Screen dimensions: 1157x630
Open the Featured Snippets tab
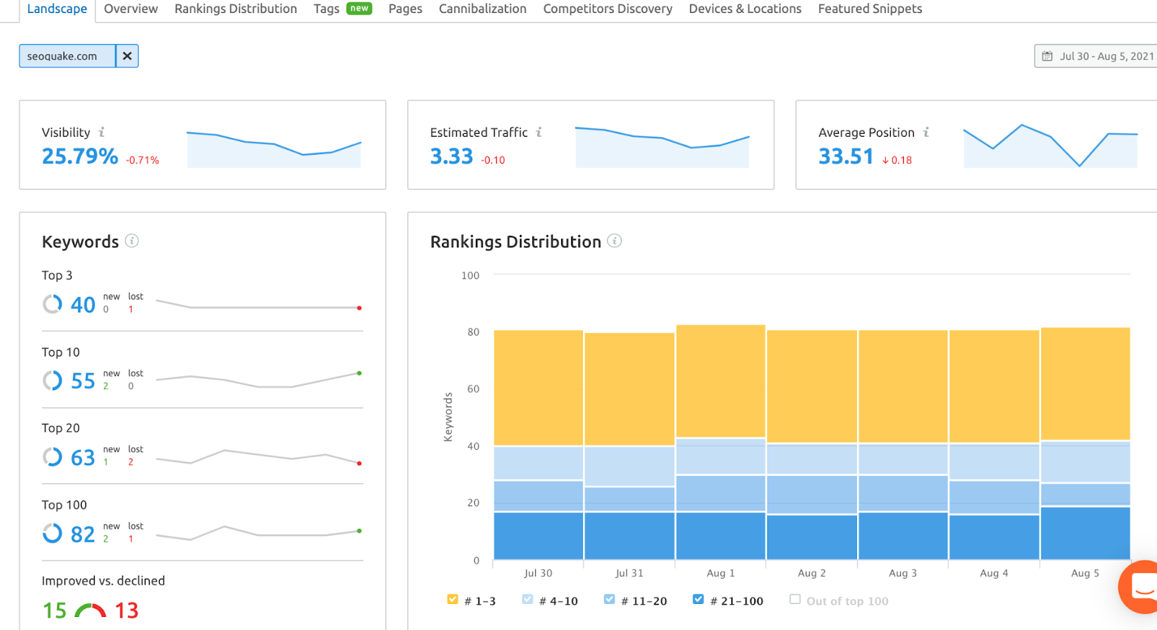[870, 9]
